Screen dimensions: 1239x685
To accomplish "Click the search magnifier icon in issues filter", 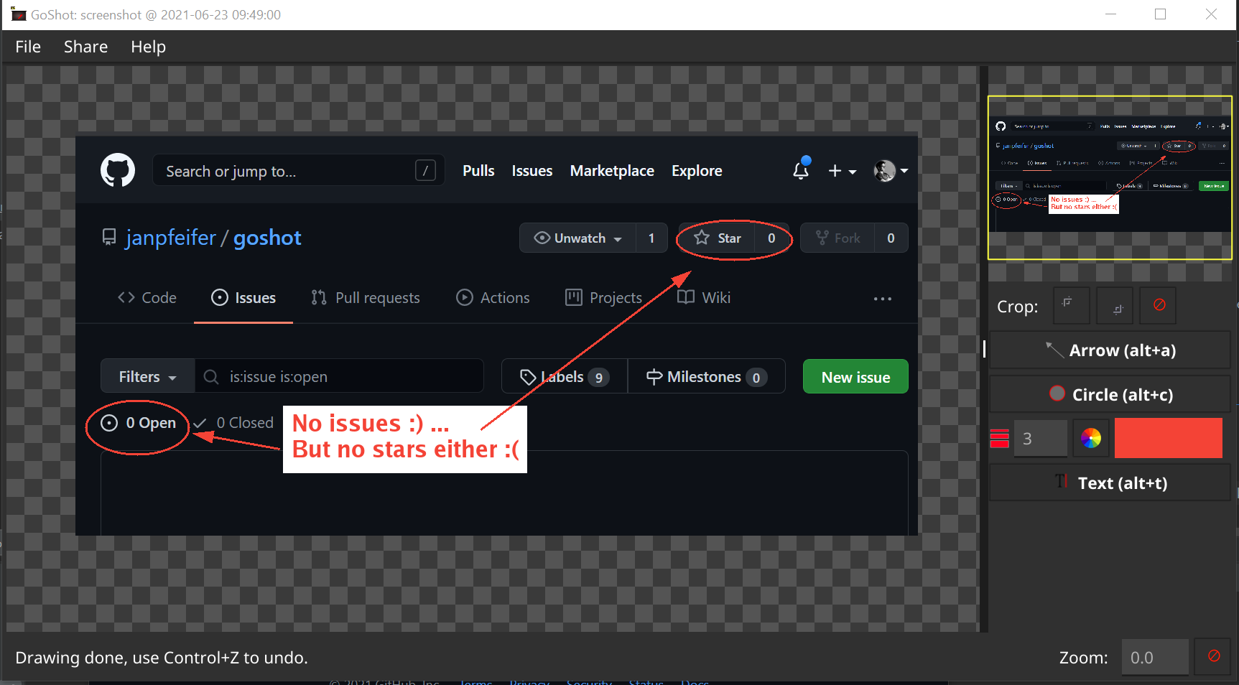I will click(x=211, y=376).
